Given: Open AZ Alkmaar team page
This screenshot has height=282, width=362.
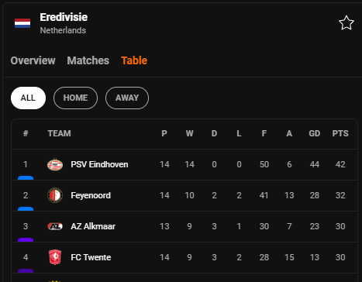Looking at the screenshot, I should tap(93, 226).
